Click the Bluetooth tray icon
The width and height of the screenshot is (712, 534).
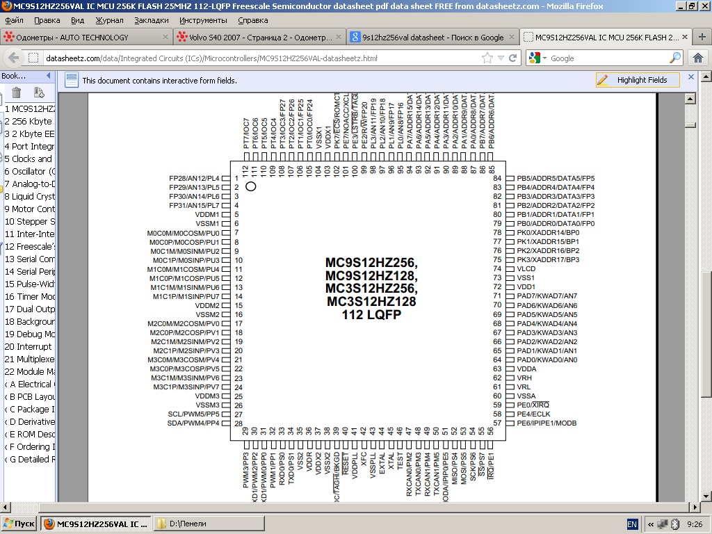click(674, 524)
